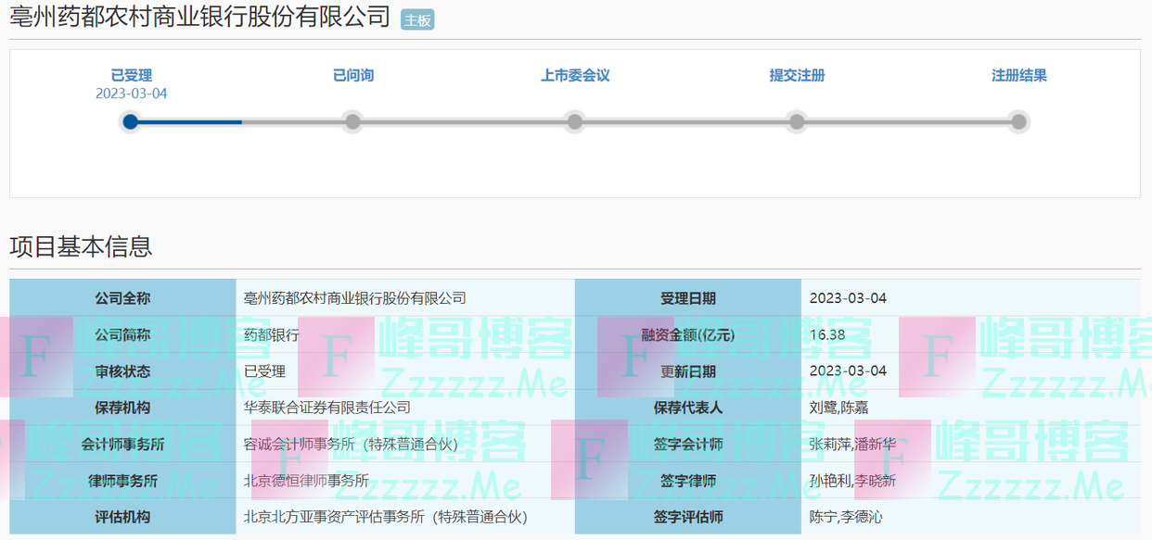The height and width of the screenshot is (540, 1152).
Task: Select the 已受理 stage label
Action: click(x=131, y=75)
